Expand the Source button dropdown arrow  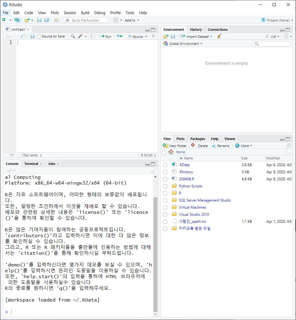[x=146, y=37]
